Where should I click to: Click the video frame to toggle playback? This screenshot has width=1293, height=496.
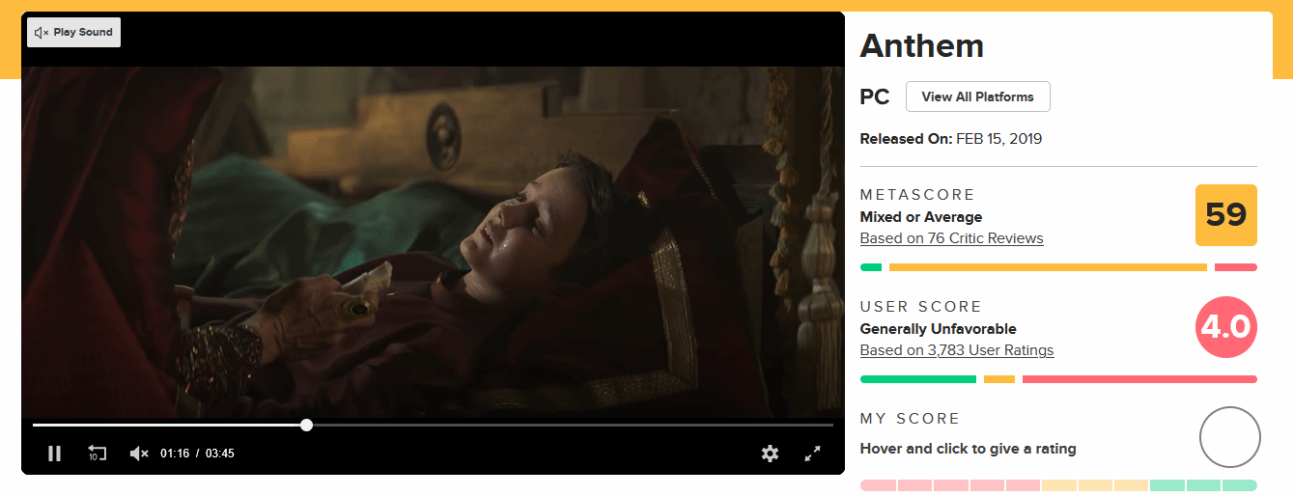coord(433,241)
